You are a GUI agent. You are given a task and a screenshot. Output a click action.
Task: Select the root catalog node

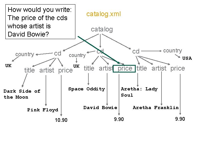click(x=102, y=29)
